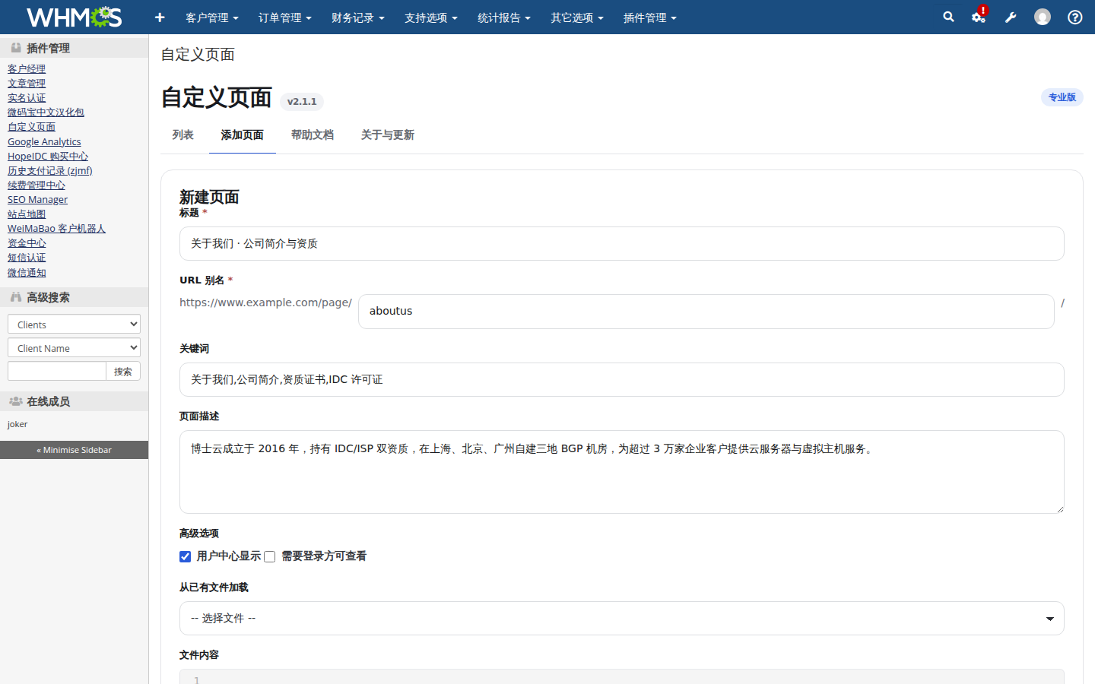1095x684 pixels.
Task: Open the Google Analytics sidebar link
Action: (44, 142)
